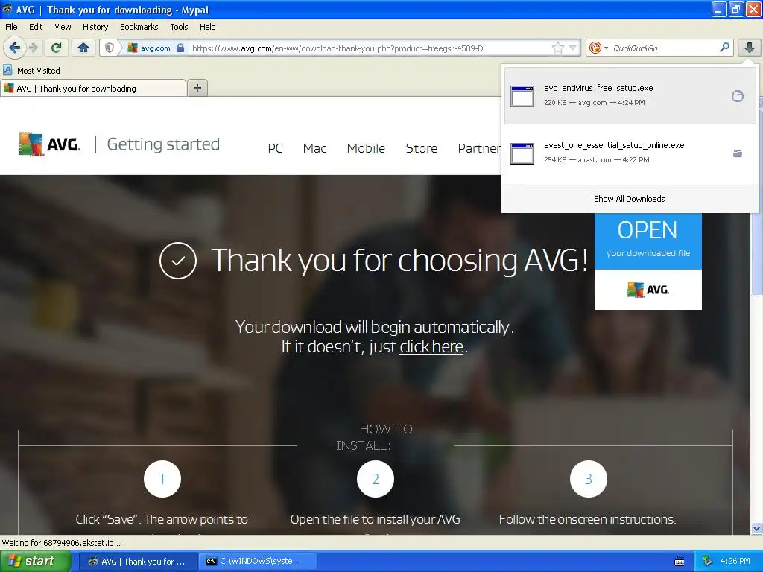The height and width of the screenshot is (572, 763).
Task: Toggle the Downloads toolbar arrow button
Action: point(750,48)
